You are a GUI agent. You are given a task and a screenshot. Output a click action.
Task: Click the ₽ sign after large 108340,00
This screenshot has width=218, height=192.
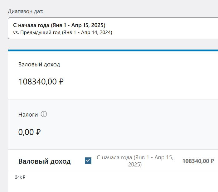61,82
